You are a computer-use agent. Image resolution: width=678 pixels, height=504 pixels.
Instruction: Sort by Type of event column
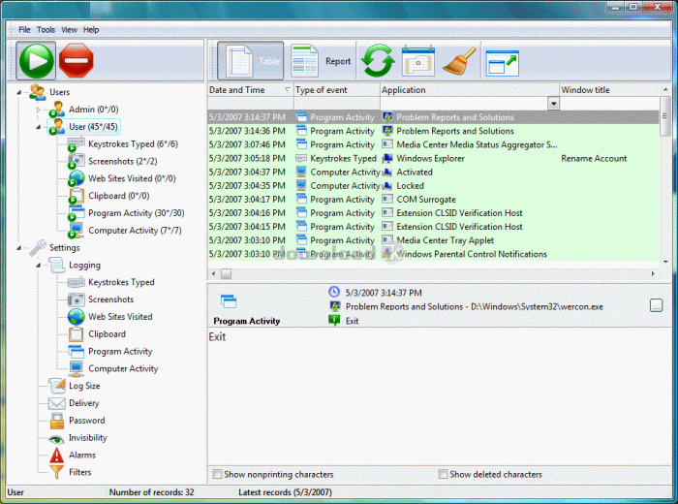tap(336, 90)
